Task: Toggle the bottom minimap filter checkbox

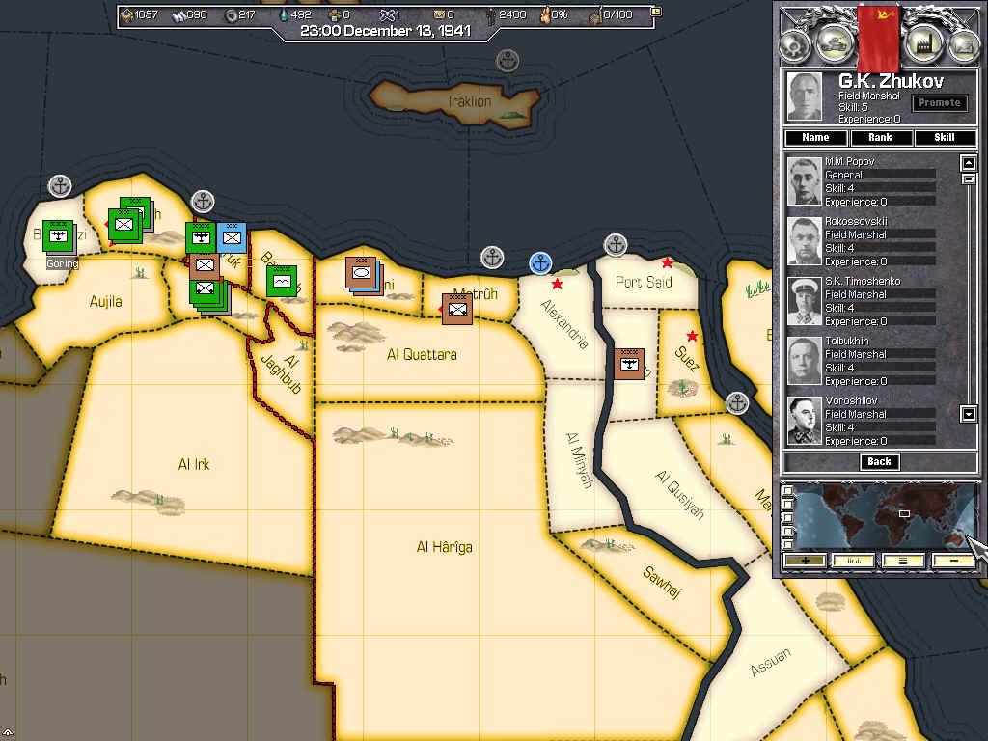Action: pos(788,545)
